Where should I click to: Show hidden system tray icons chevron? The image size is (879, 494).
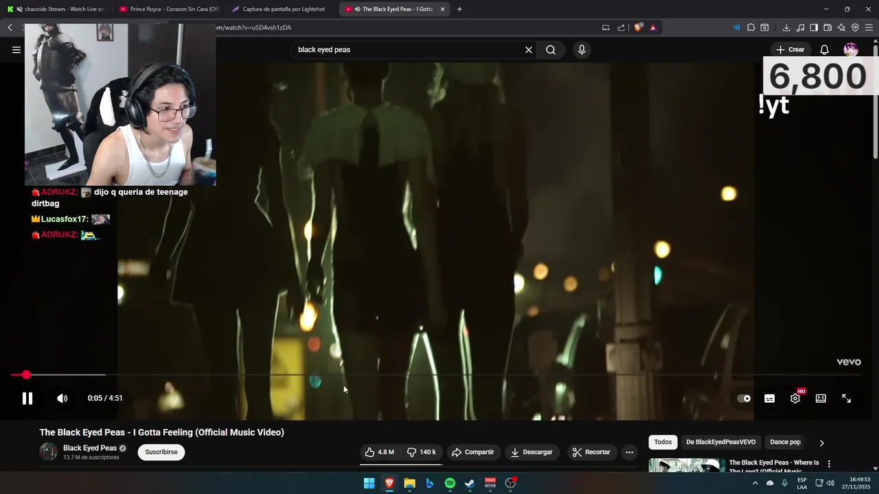pos(755,483)
